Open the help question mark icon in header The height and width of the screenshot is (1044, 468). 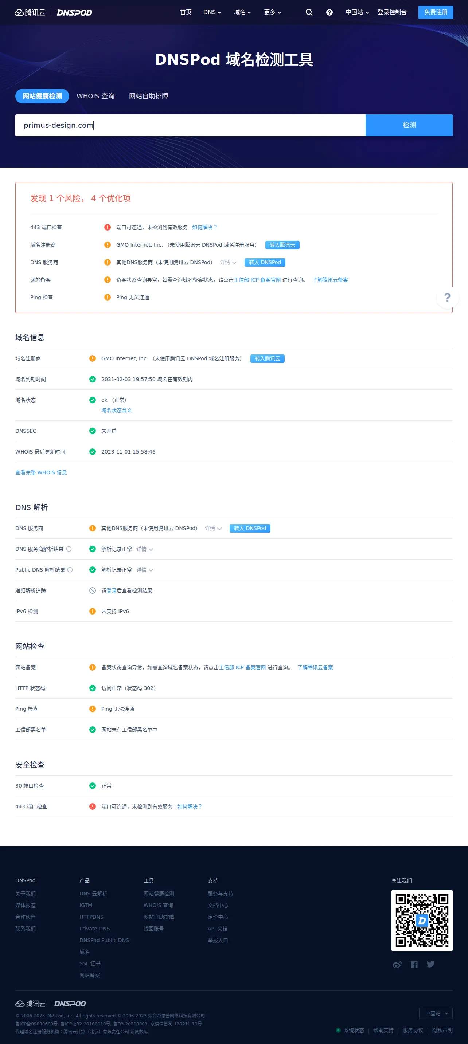(x=329, y=12)
